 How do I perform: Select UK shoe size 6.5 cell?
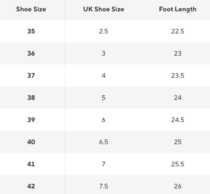coord(104,142)
